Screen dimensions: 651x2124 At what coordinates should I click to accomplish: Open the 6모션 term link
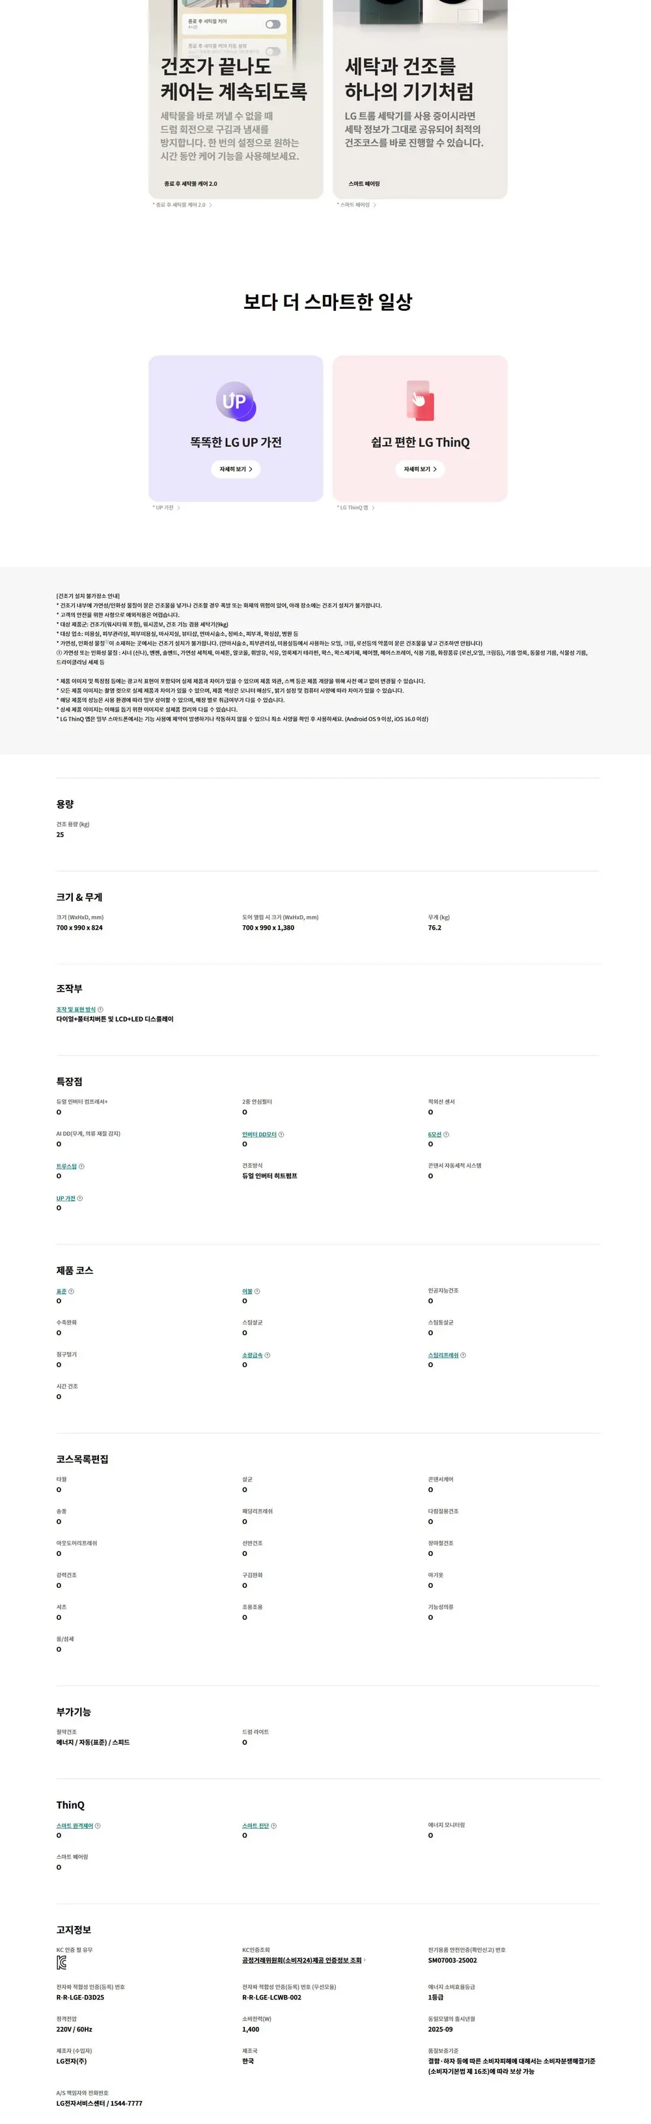click(x=435, y=1134)
